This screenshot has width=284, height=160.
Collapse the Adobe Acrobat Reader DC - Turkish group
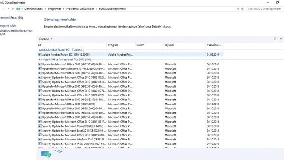point(62,50)
